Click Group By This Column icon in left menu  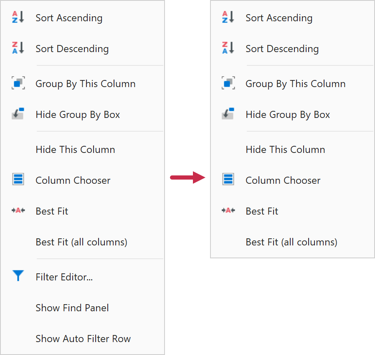pyautogui.click(x=18, y=83)
